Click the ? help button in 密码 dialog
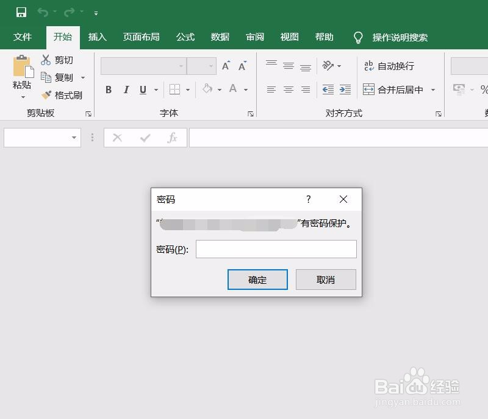The image size is (488, 419). (309, 199)
